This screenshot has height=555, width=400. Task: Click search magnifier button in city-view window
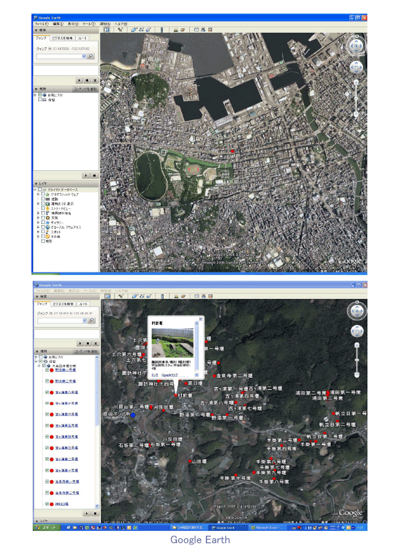pyautogui.click(x=91, y=56)
